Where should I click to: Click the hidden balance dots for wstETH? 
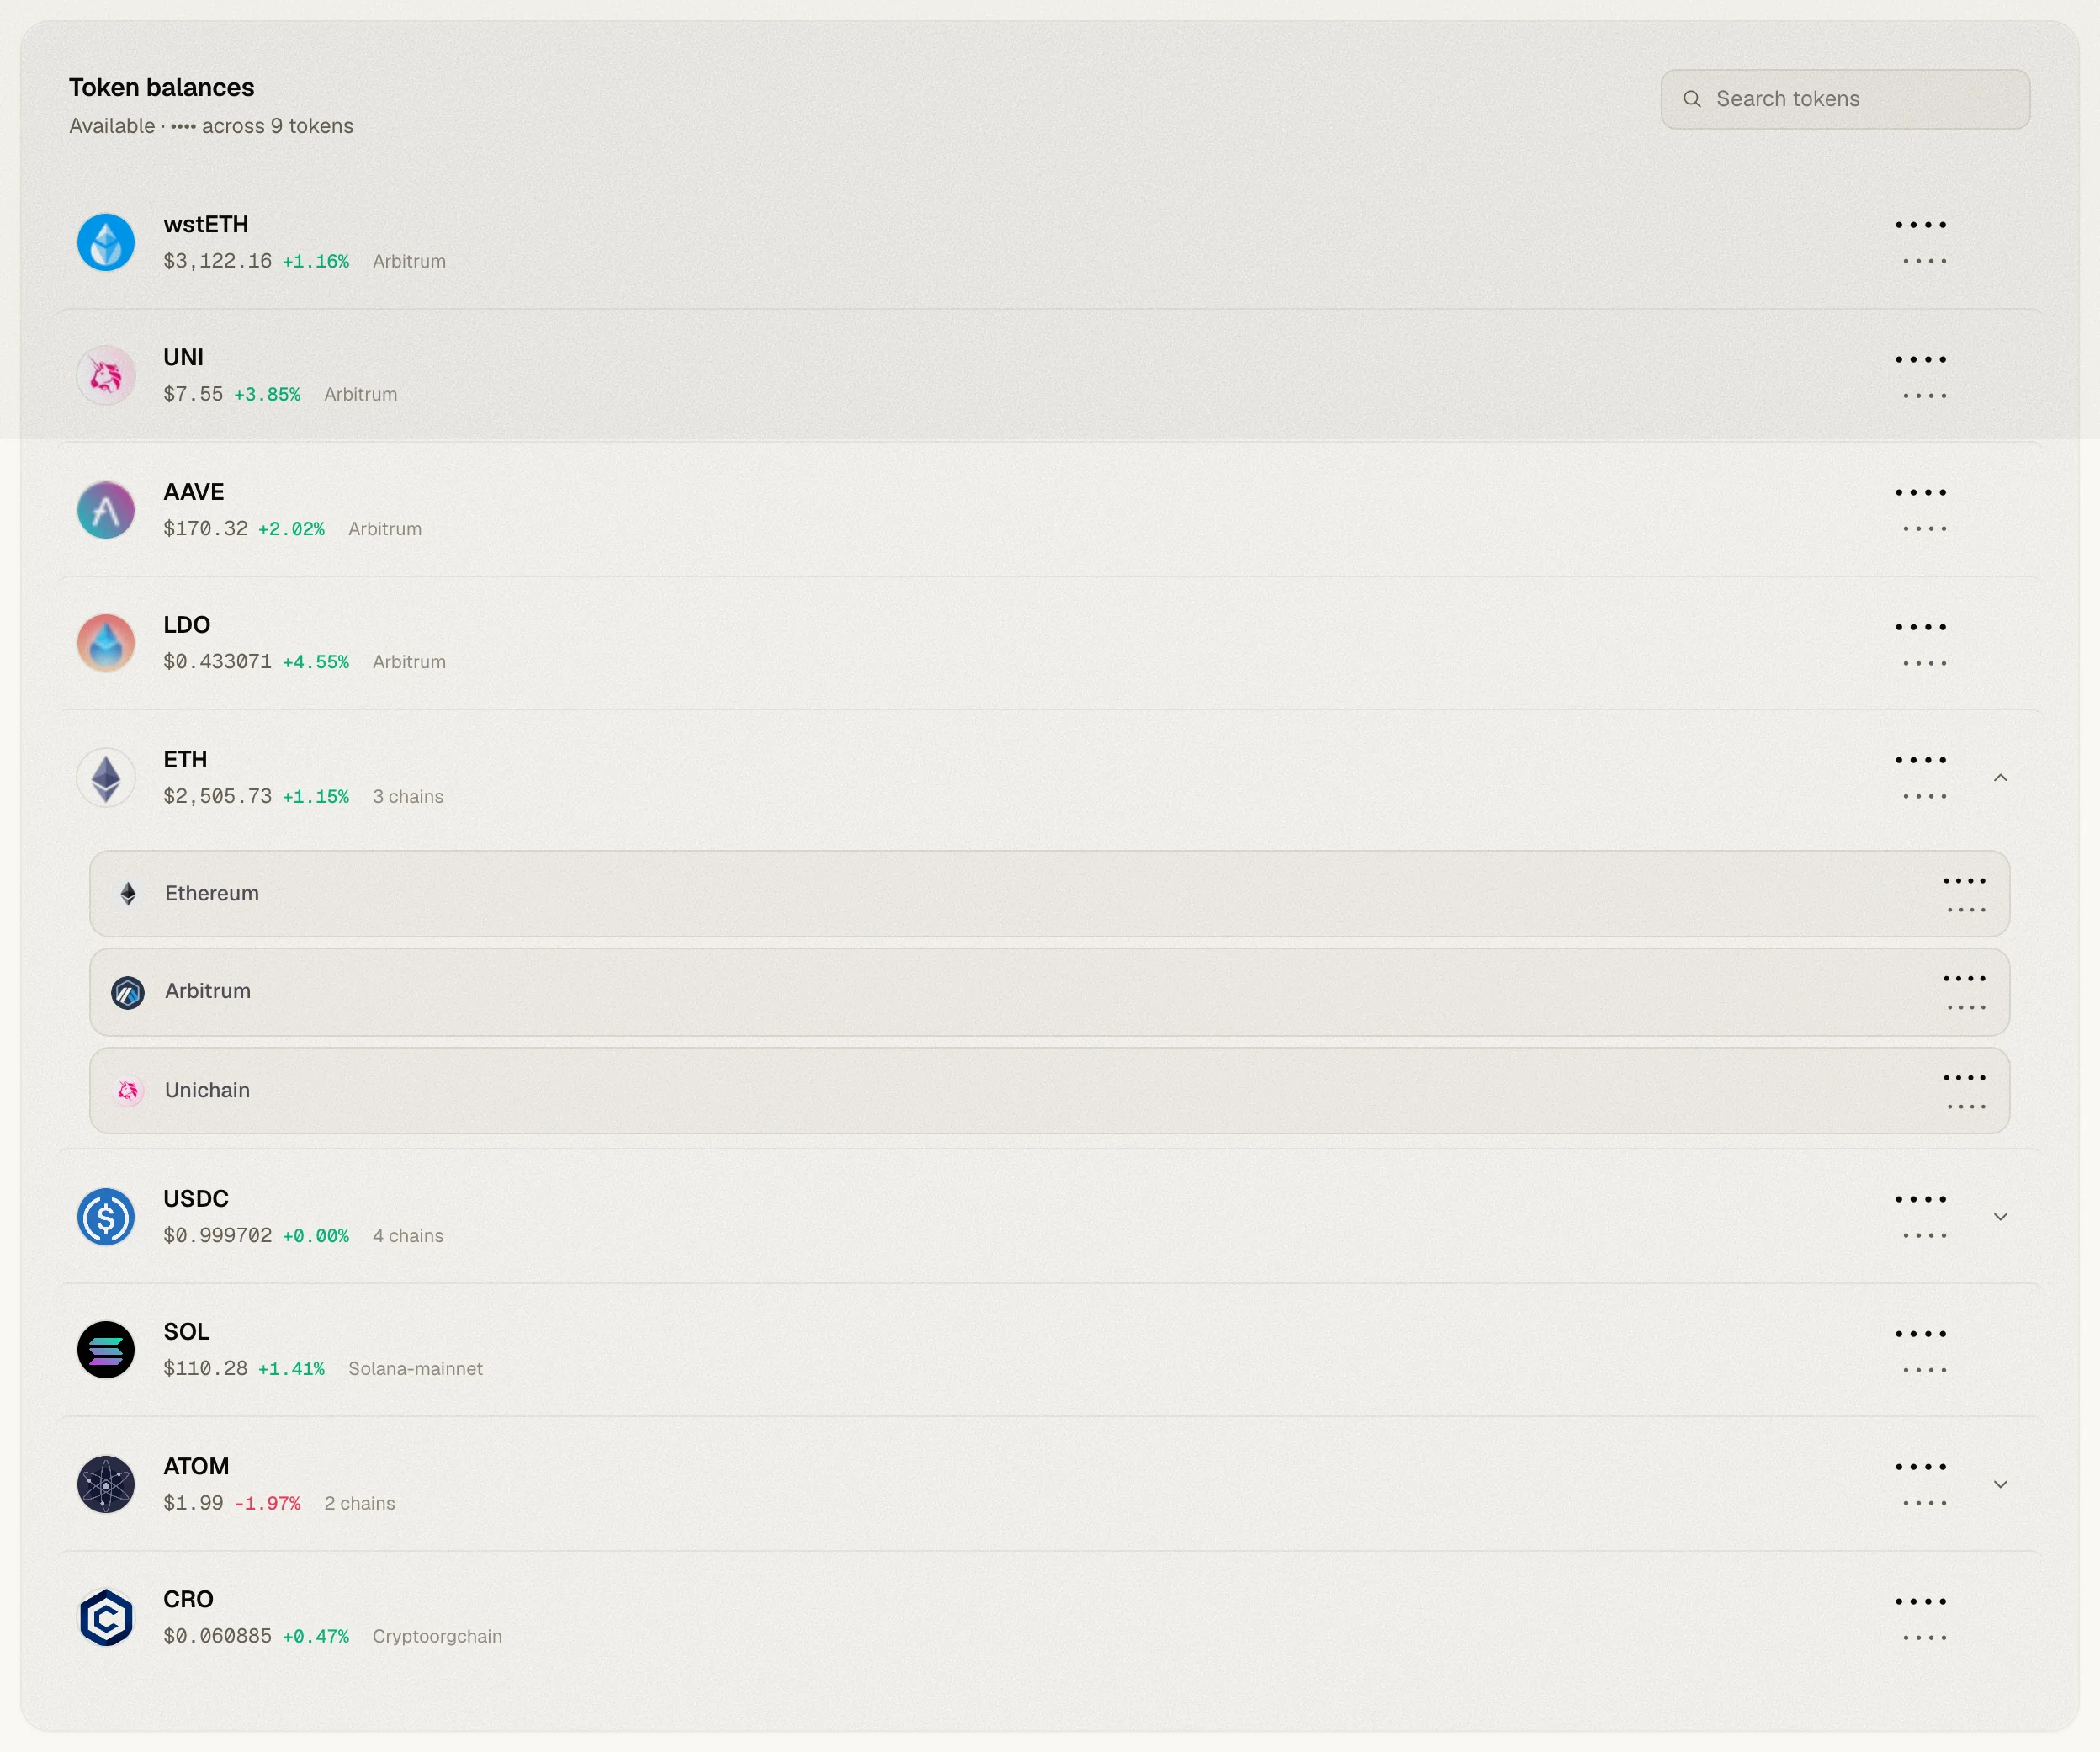(1920, 225)
